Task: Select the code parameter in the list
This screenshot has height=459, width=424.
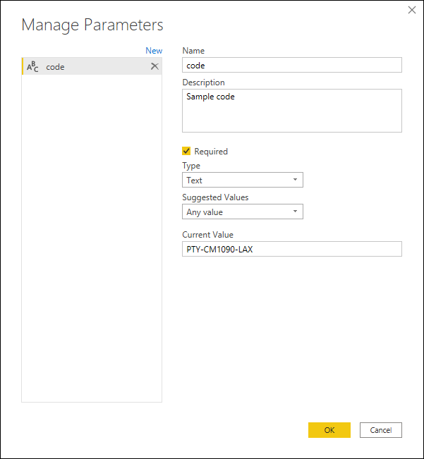Action: (x=92, y=66)
